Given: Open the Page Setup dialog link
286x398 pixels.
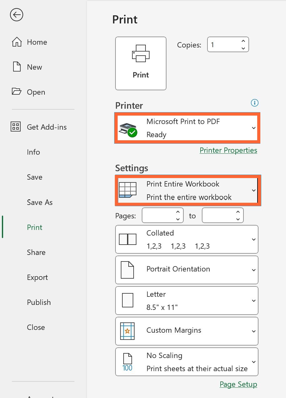Looking at the screenshot, I should [238, 384].
